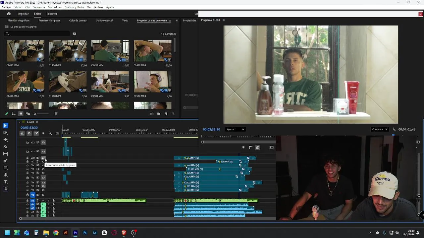Click the Project panel trash icon
The height and width of the screenshot is (238, 424).
173,114
